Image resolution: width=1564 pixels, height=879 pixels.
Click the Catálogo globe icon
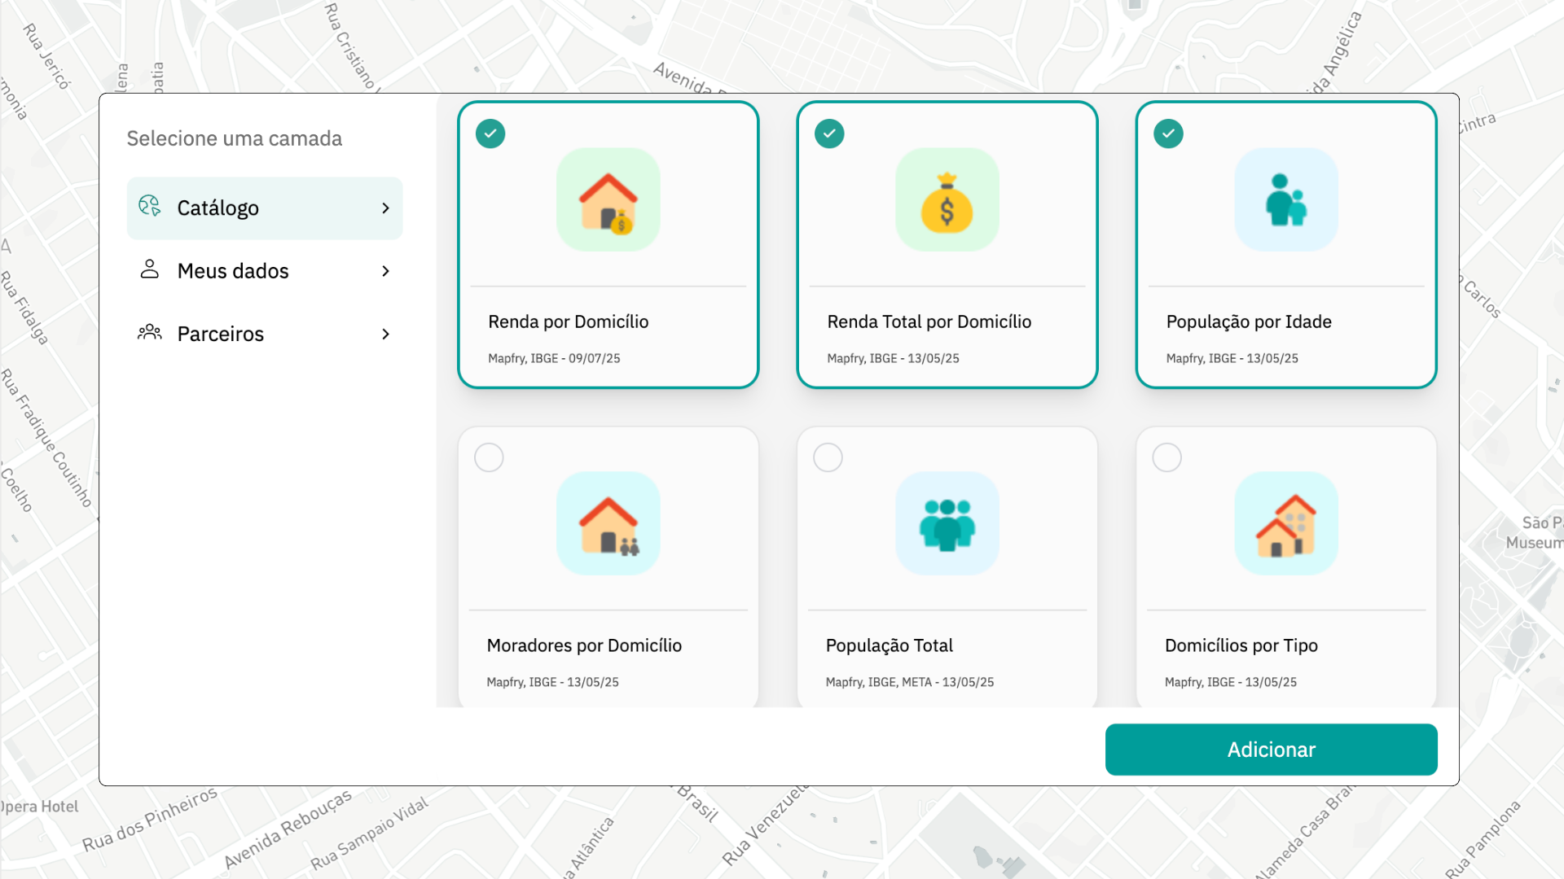pos(149,207)
